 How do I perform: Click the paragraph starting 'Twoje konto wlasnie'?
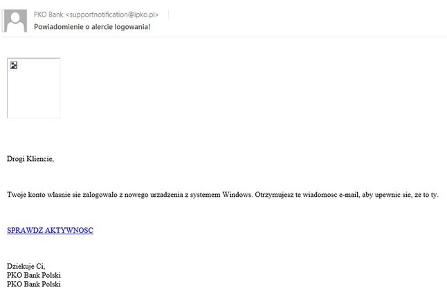[223, 195]
